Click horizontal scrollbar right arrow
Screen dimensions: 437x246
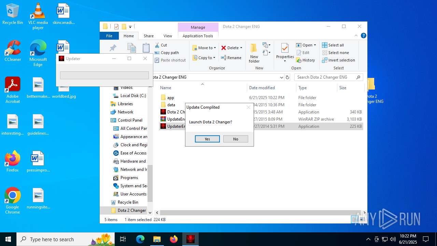(365, 213)
